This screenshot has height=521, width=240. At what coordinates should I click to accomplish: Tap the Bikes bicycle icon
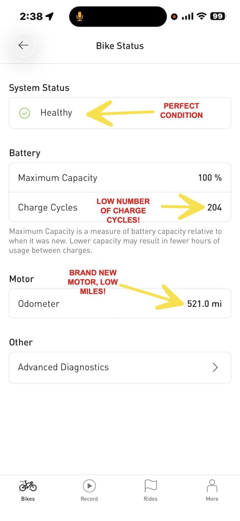point(27,485)
